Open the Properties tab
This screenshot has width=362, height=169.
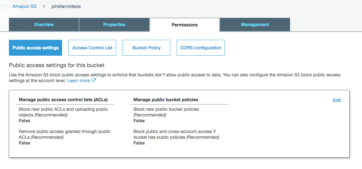(114, 25)
